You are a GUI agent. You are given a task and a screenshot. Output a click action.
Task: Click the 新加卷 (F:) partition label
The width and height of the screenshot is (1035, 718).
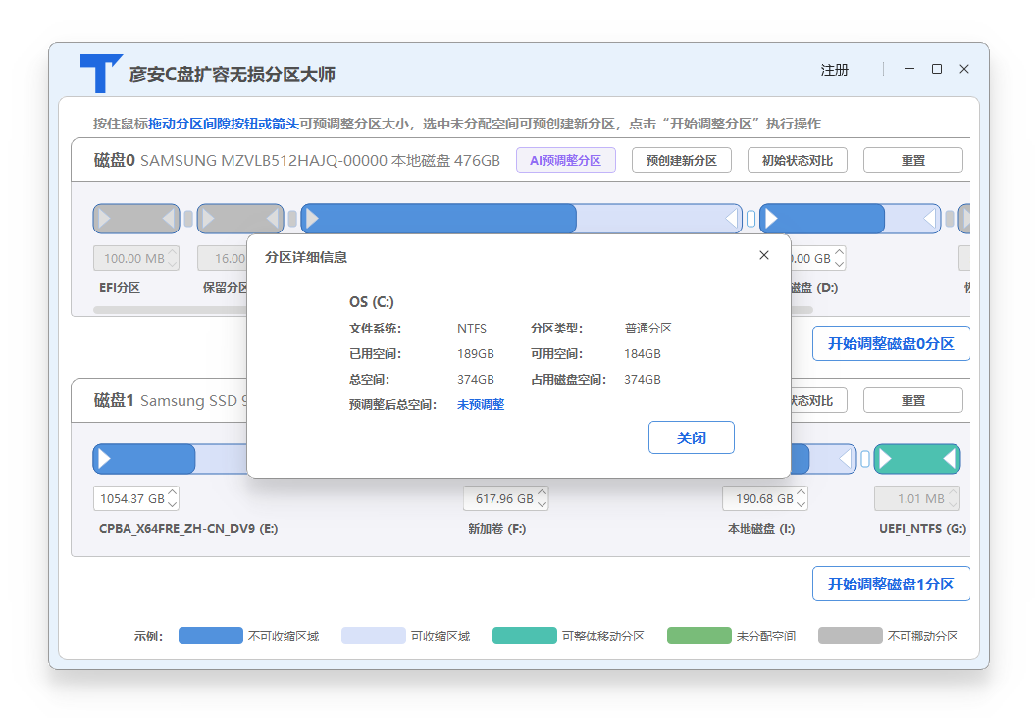coord(497,529)
